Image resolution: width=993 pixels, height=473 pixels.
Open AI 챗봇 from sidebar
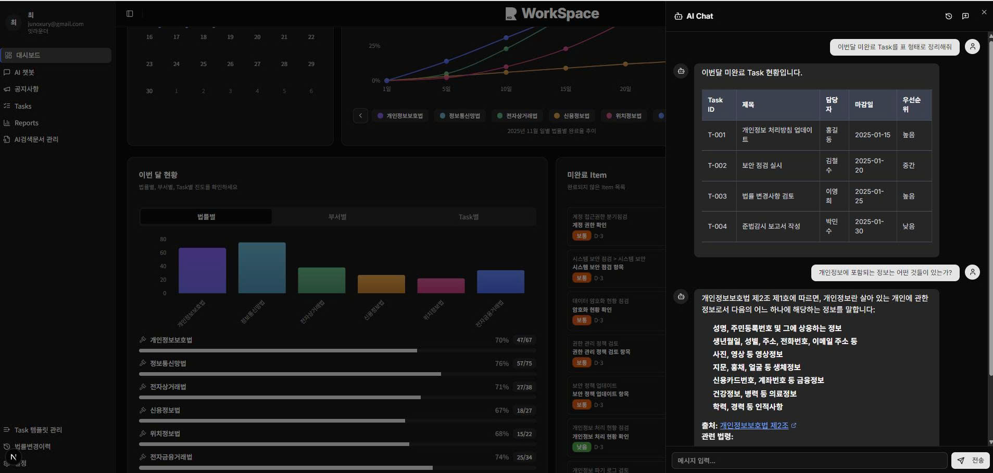pos(24,72)
